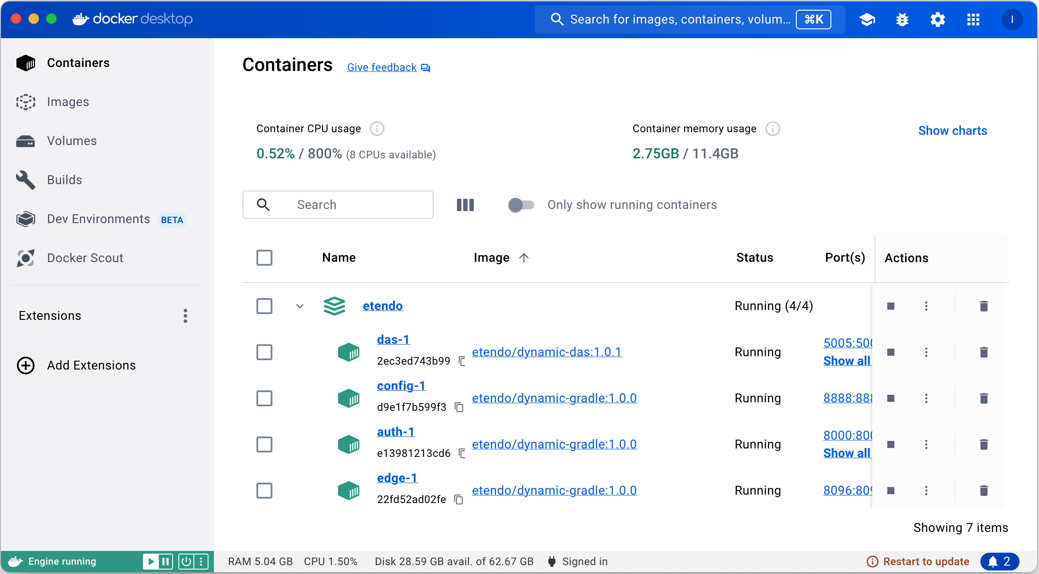Screen dimensions: 1039x574
Task: Open etendo/dynamic-das:1.0.1 image link
Action: [547, 352]
